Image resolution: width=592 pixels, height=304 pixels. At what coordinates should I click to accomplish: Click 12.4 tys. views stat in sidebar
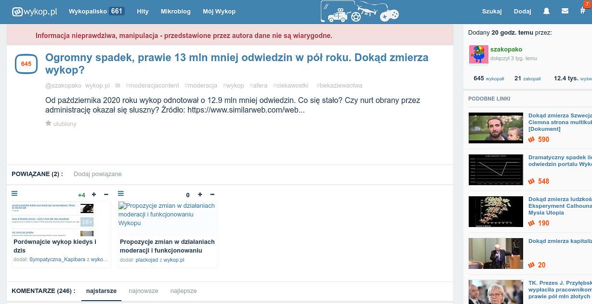tap(573, 78)
